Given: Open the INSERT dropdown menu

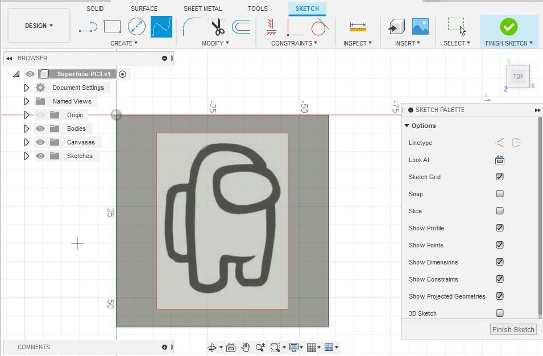Looking at the screenshot, I should (407, 43).
